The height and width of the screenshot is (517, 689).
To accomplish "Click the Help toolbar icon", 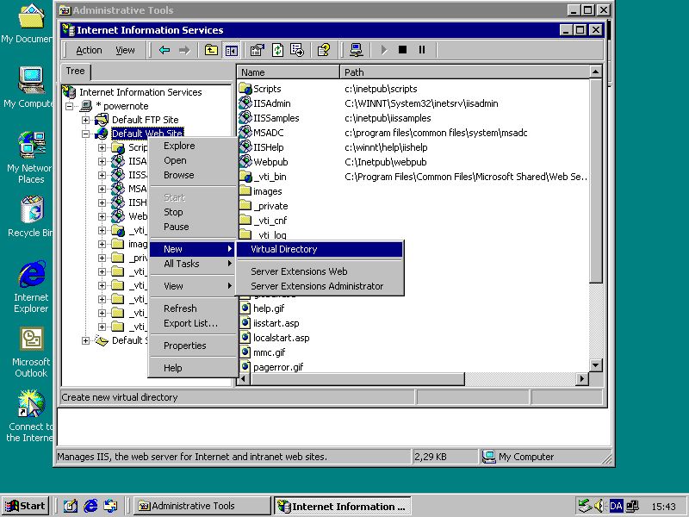I will (x=323, y=50).
